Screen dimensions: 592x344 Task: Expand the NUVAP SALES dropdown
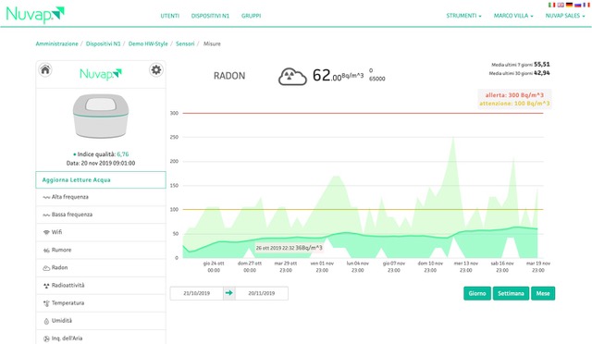tap(565, 16)
